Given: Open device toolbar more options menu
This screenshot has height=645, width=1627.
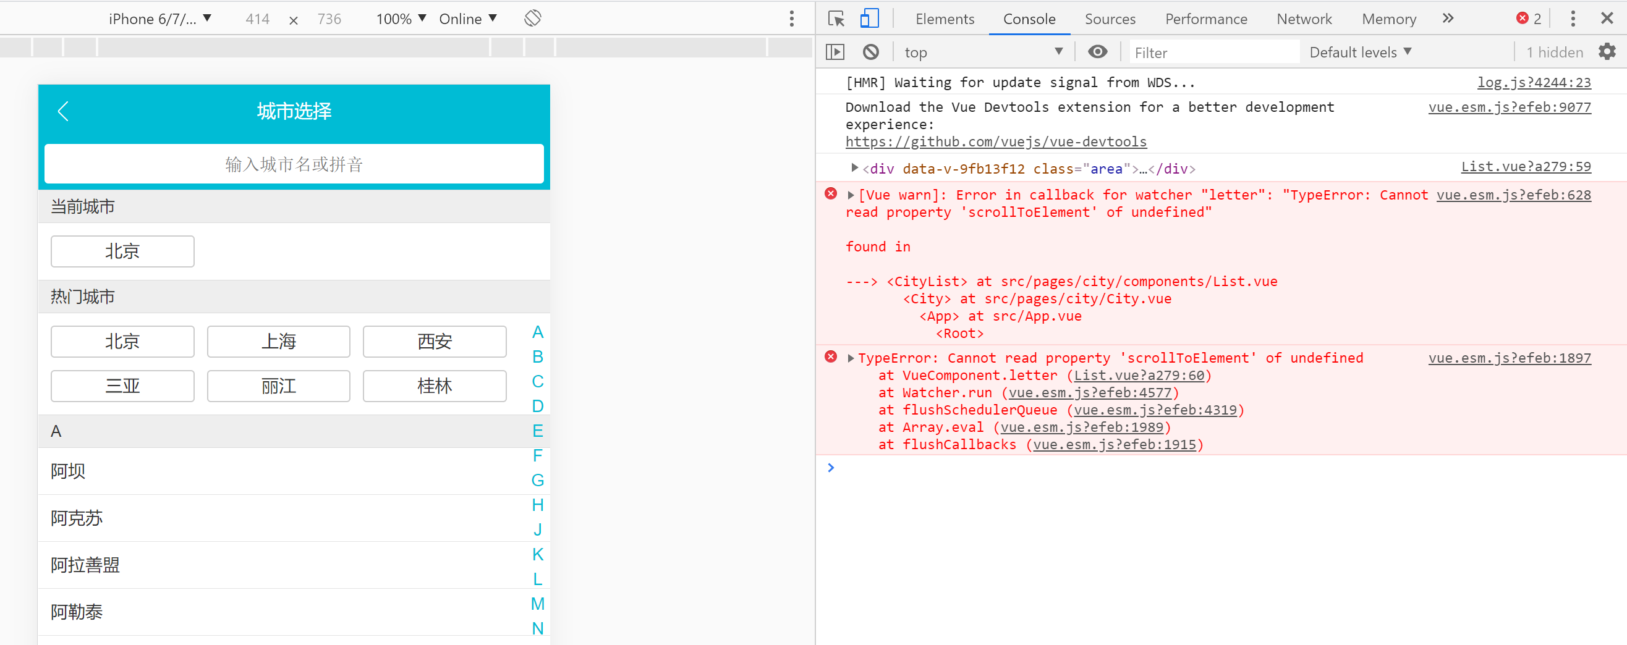Looking at the screenshot, I should click(x=791, y=19).
